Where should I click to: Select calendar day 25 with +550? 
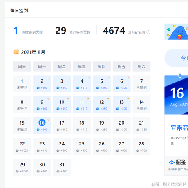click(x=82, y=146)
